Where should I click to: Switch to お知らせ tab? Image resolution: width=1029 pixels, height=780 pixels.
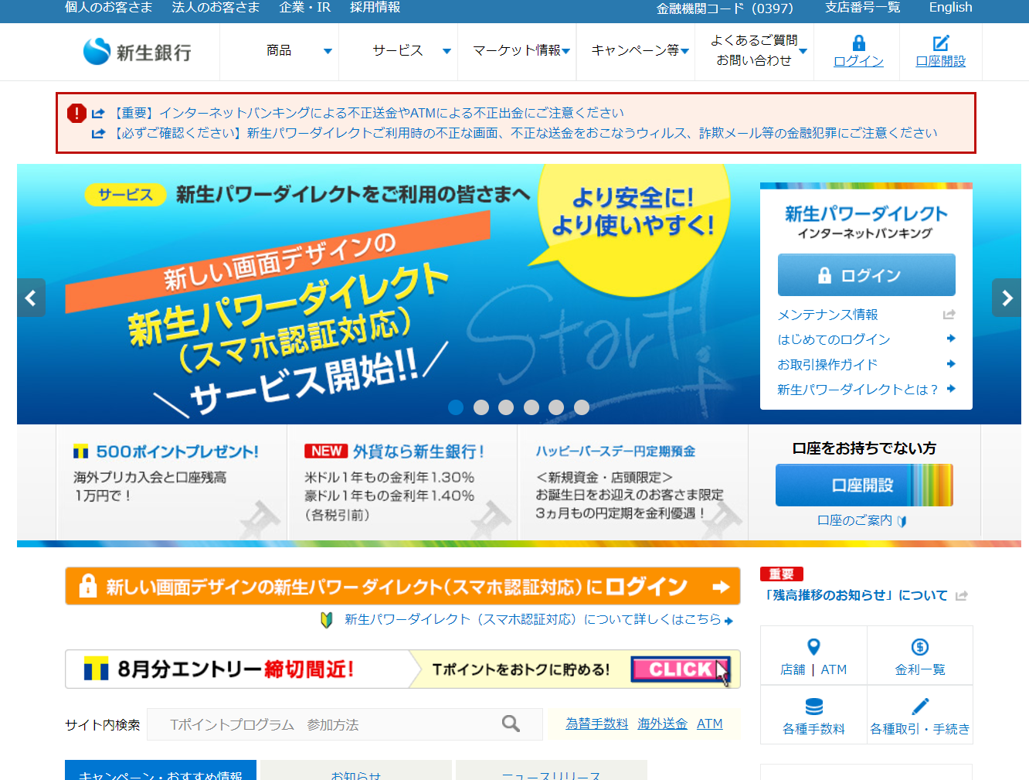pyautogui.click(x=355, y=770)
